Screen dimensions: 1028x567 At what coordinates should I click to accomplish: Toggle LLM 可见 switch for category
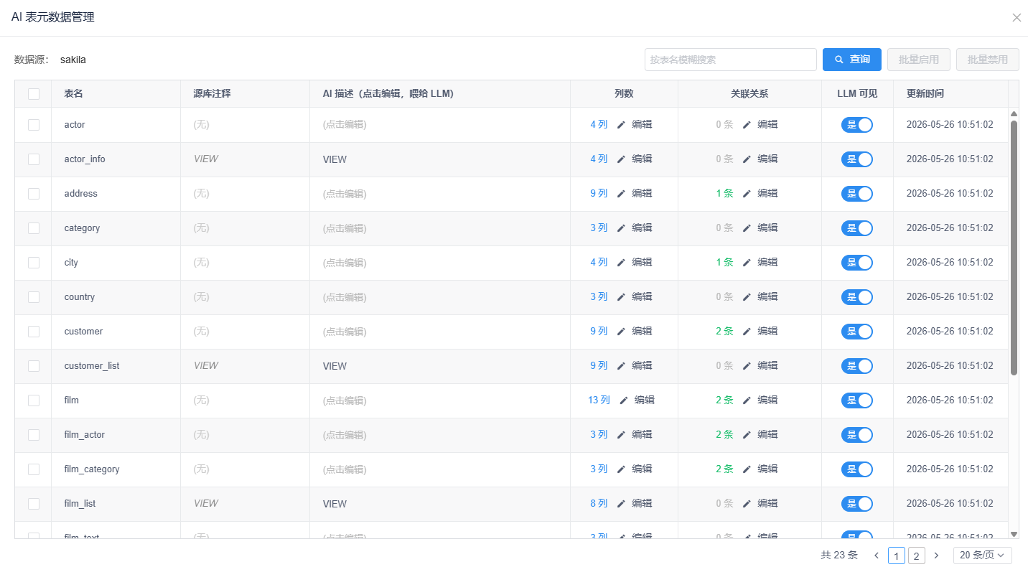(857, 228)
